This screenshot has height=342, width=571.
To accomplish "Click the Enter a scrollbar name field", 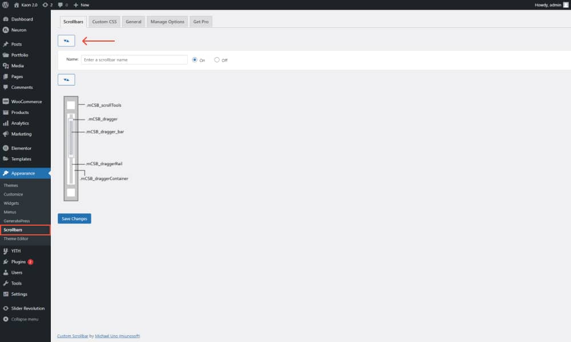I will (134, 59).
